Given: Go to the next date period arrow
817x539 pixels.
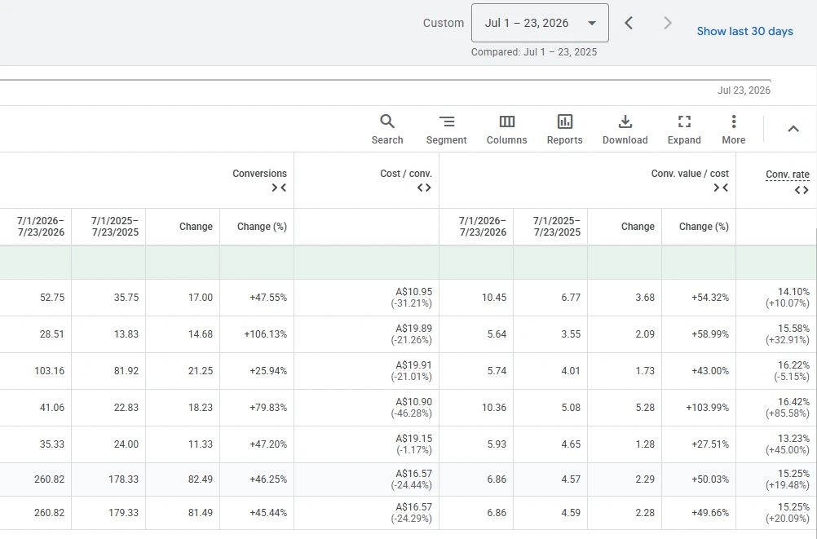Looking at the screenshot, I should pos(668,23).
